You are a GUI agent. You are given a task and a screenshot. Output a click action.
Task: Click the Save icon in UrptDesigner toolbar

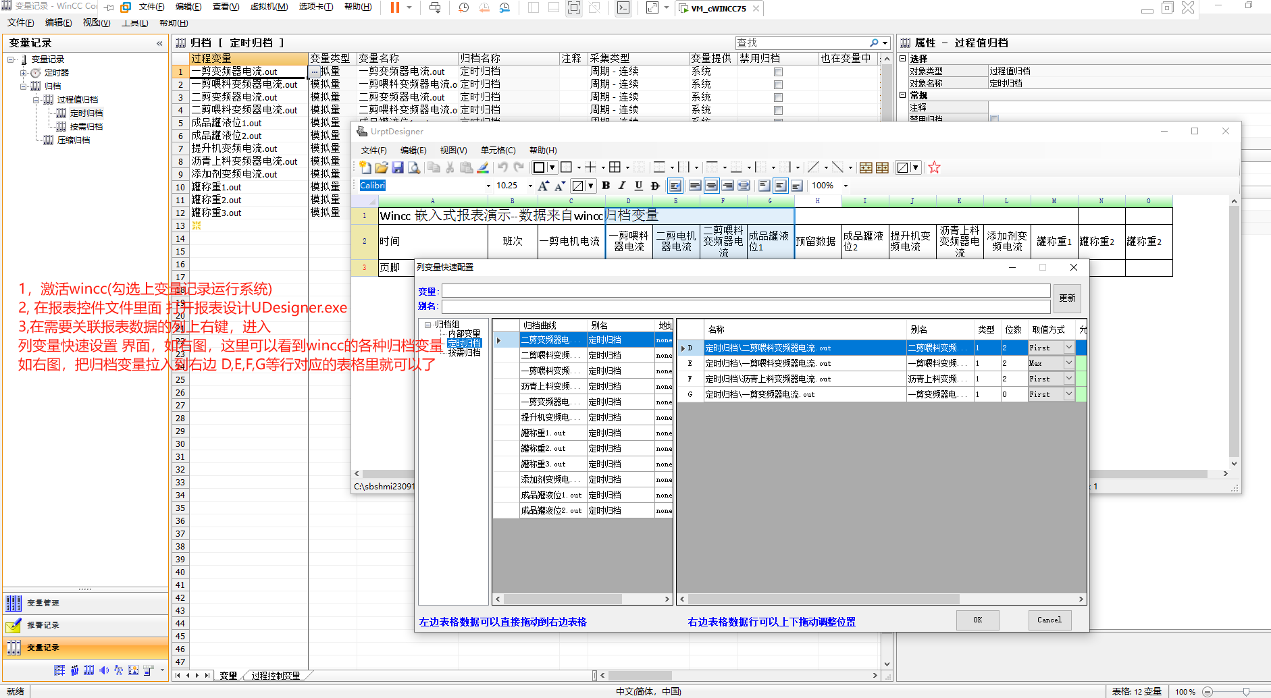point(398,167)
